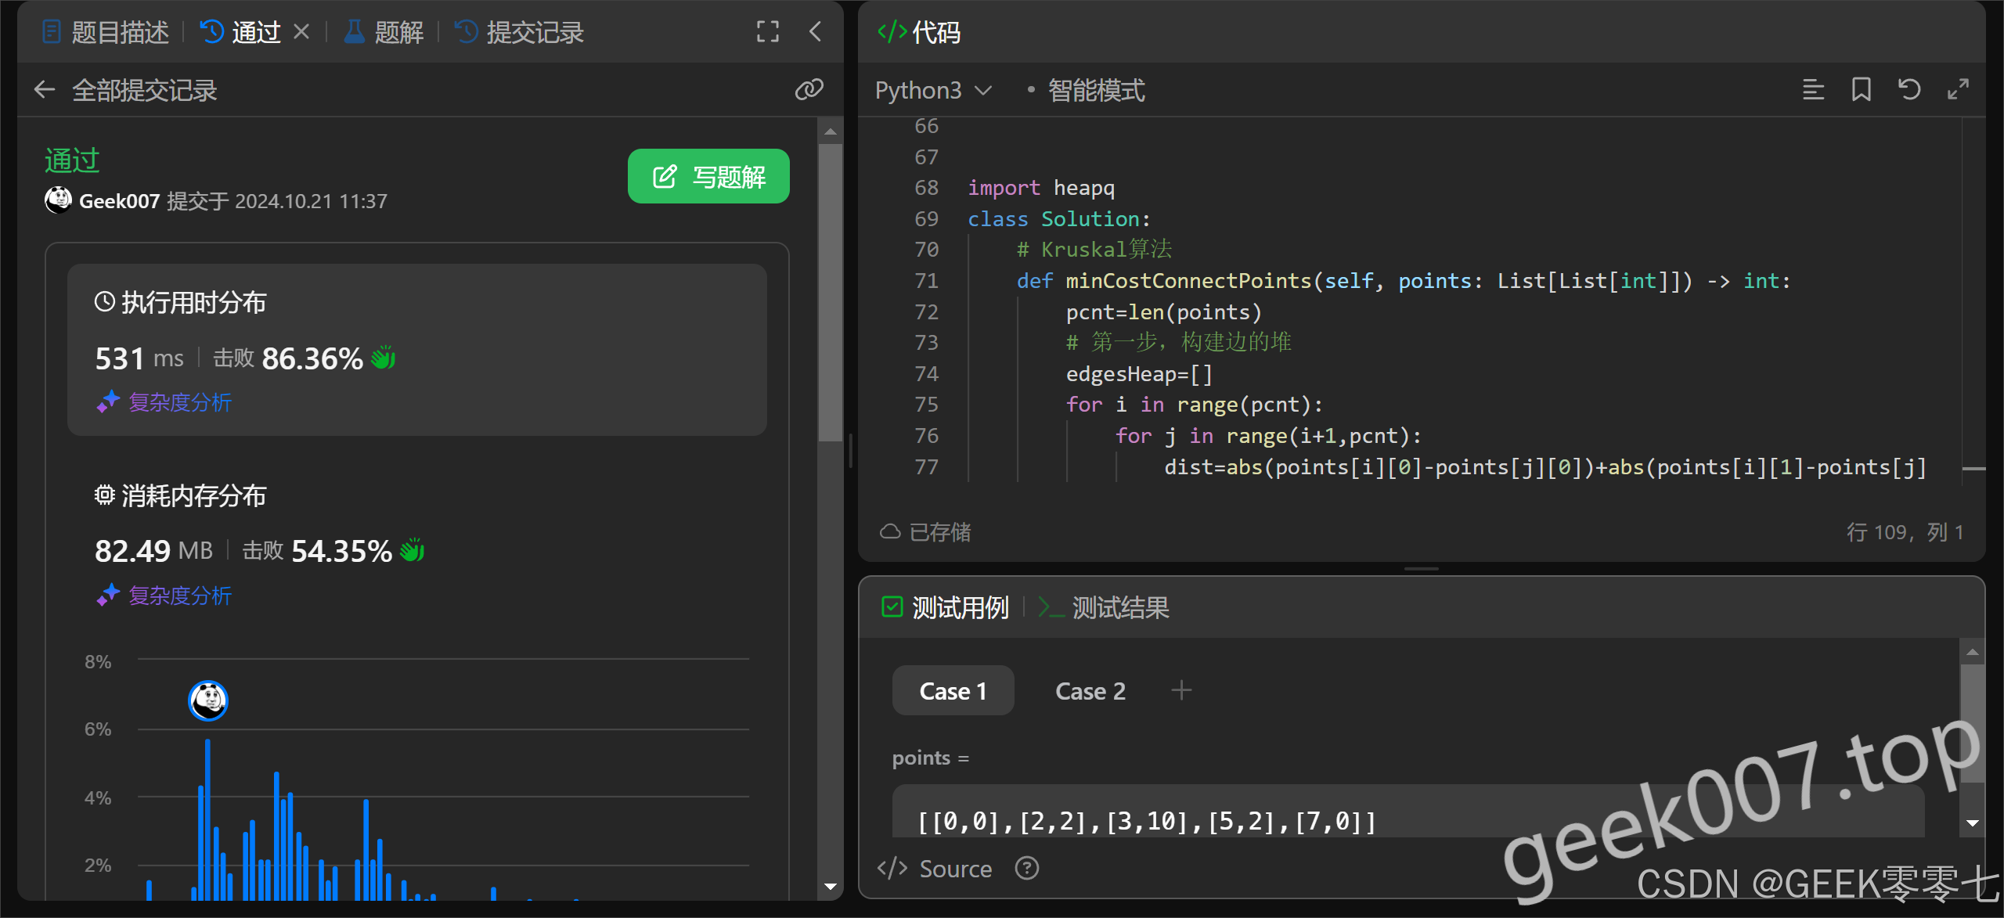The image size is (2004, 918).
Task: Click the 写题解 green button
Action: click(708, 176)
